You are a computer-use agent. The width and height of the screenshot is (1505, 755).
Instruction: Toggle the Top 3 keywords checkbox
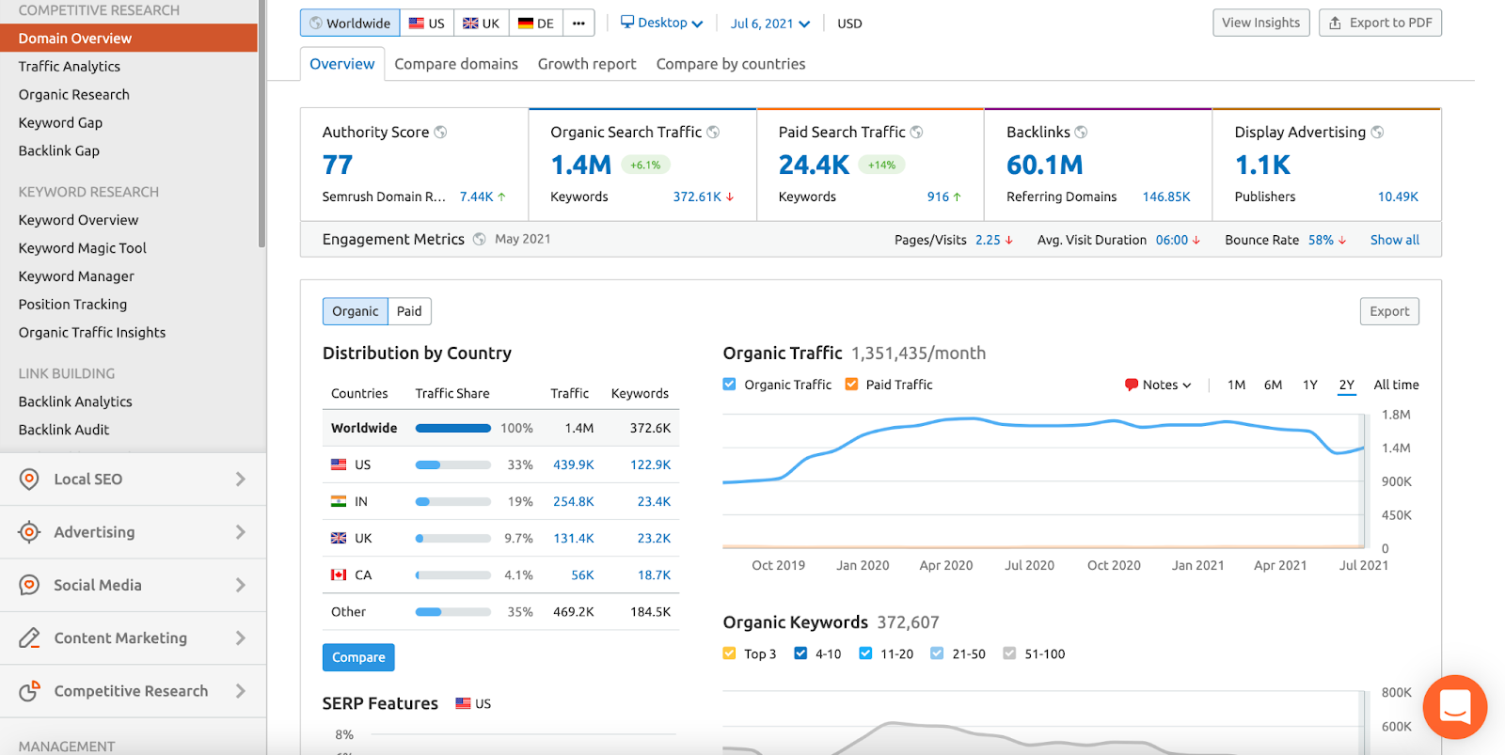[729, 653]
